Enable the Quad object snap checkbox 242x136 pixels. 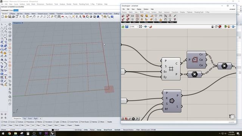click(47, 125)
